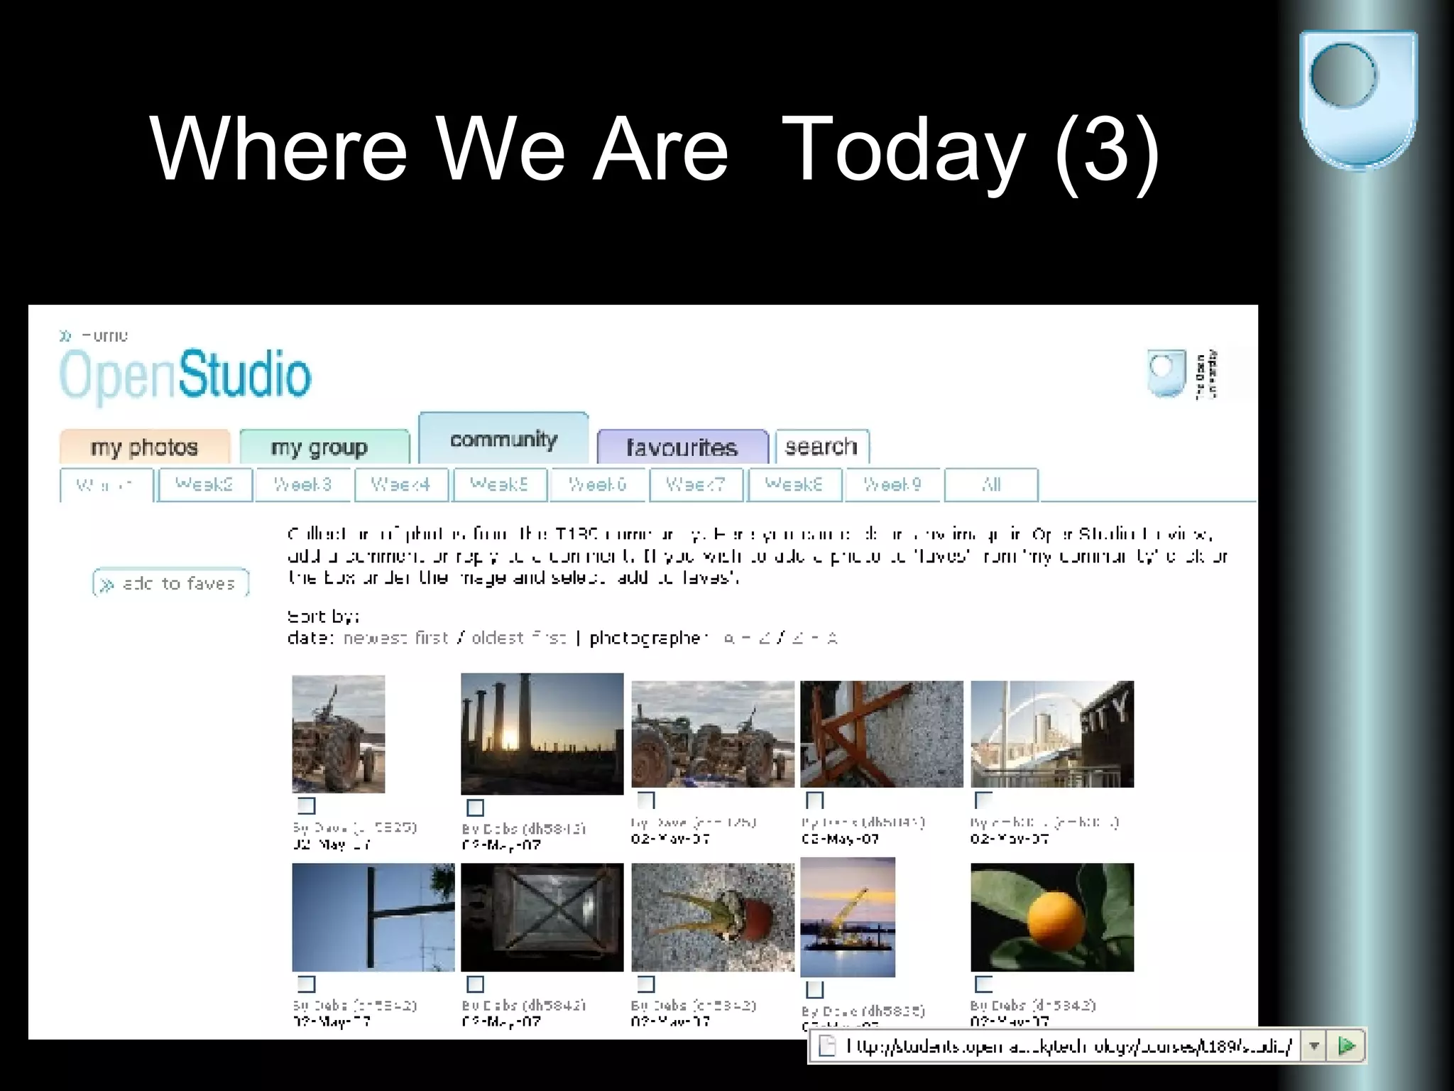Tick checkbox under blue sky pole photo
Image resolution: width=1454 pixels, height=1091 pixels.
306,984
